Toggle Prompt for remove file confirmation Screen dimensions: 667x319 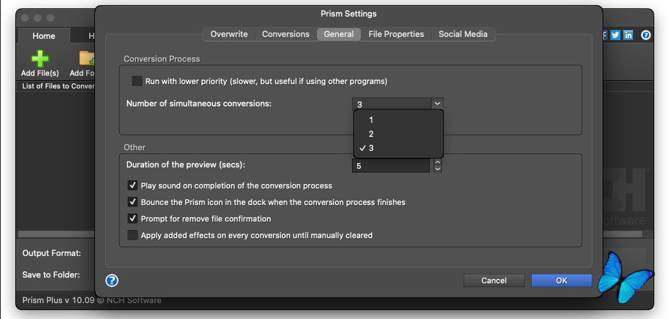click(x=133, y=218)
